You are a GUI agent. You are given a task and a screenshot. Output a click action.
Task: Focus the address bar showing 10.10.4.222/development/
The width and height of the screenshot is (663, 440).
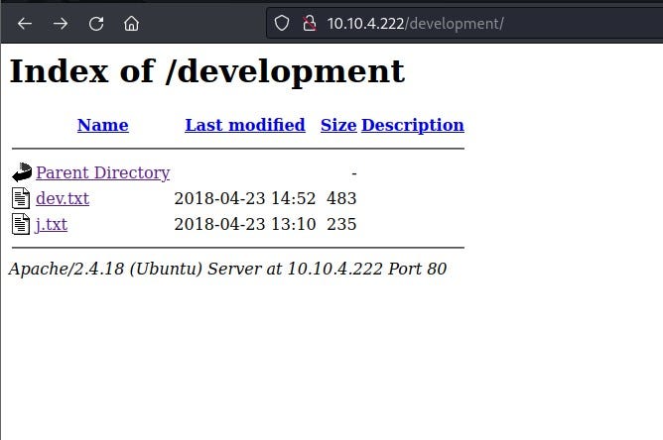447,23
